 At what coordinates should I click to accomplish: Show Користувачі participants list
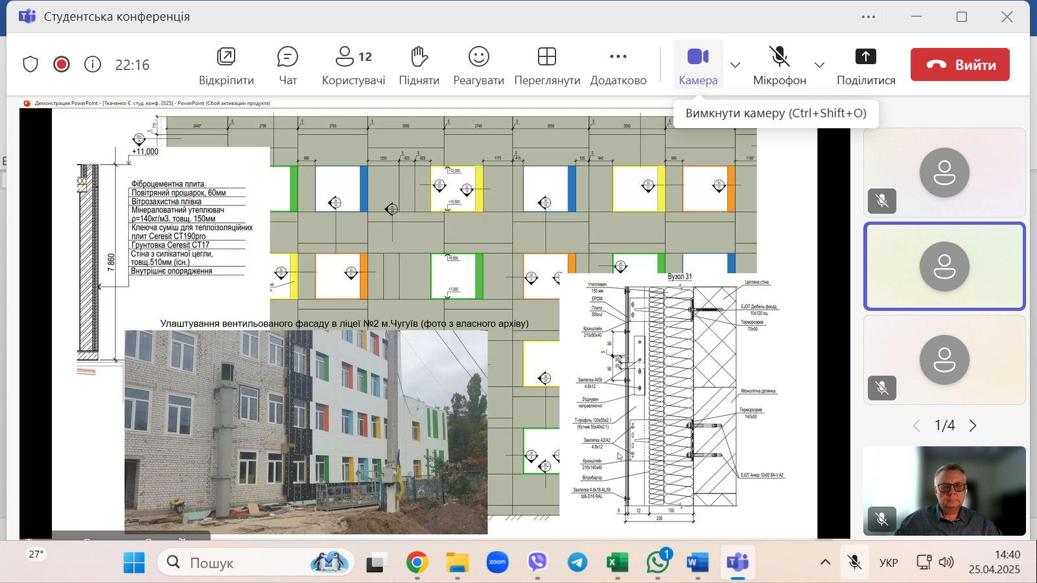(354, 66)
